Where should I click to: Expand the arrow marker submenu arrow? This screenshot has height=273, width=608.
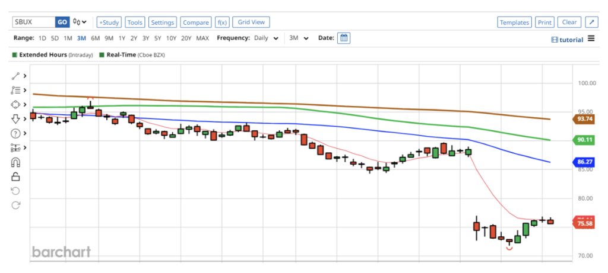tap(25, 119)
